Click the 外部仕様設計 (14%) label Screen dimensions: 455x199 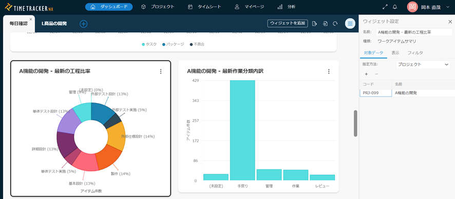tap(138, 136)
